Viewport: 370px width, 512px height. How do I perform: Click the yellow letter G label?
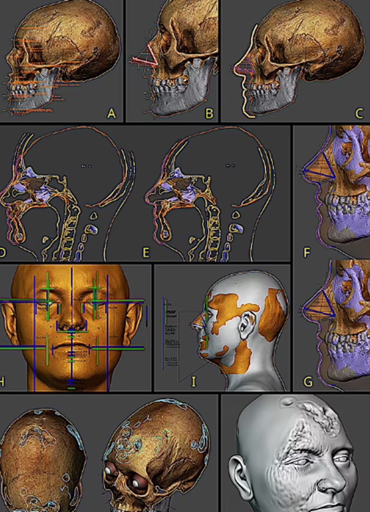[308, 382]
